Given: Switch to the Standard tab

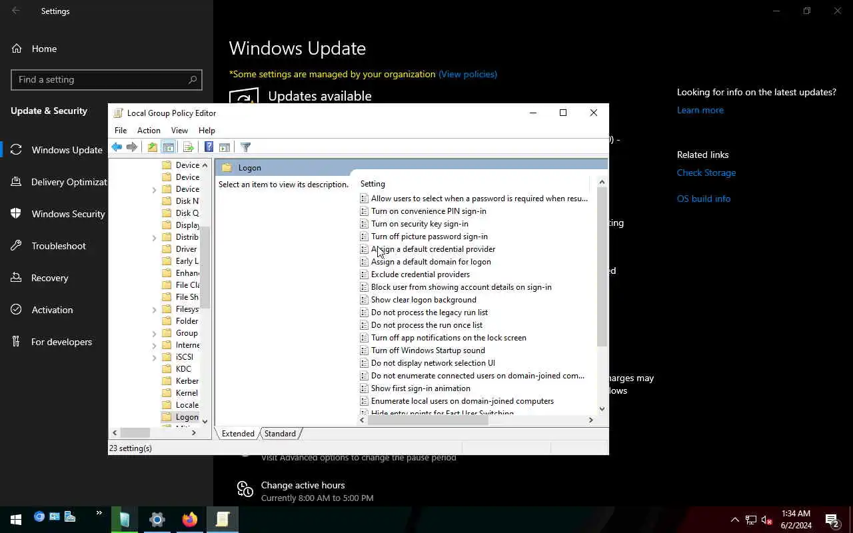Looking at the screenshot, I should [x=280, y=434].
